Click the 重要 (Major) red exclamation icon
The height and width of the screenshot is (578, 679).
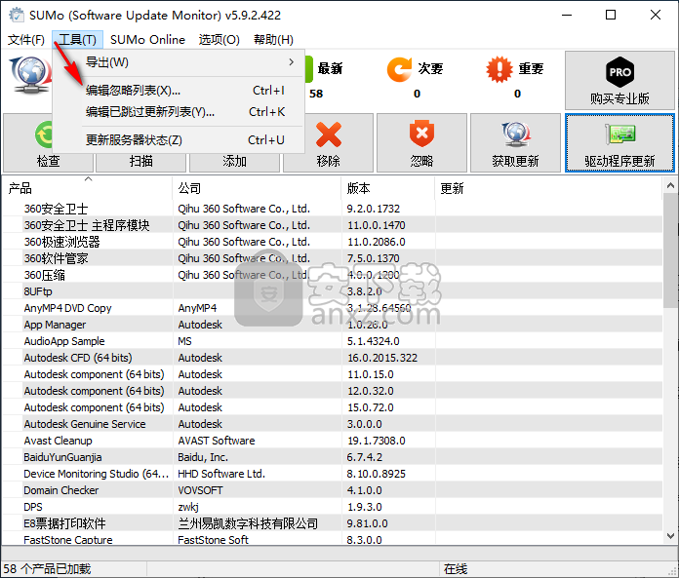(499, 69)
